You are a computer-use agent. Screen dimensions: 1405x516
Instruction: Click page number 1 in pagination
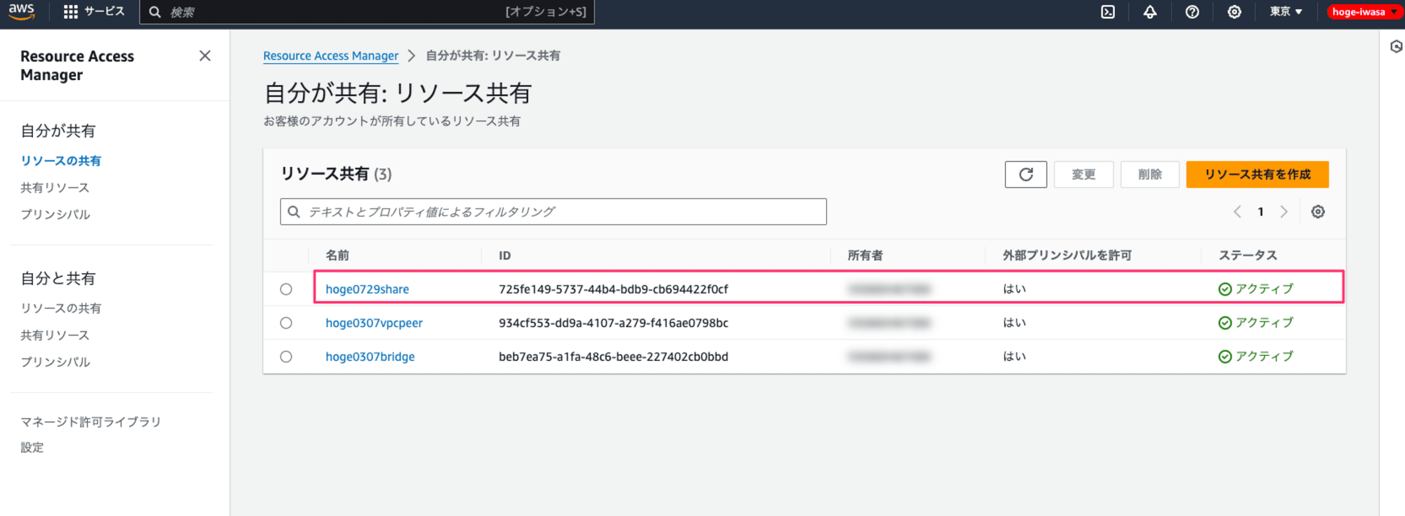pyautogui.click(x=1260, y=211)
